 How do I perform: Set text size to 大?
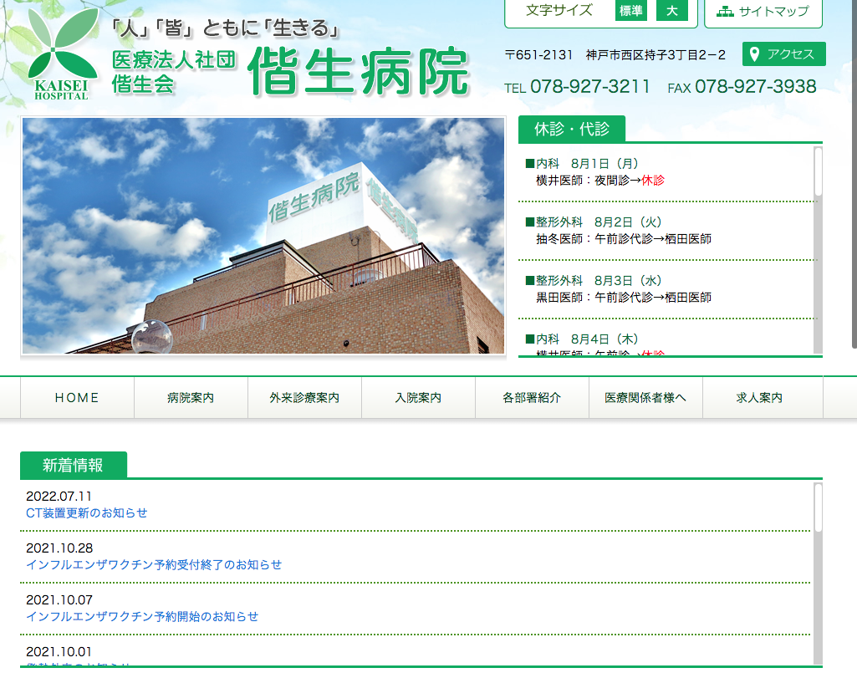(x=671, y=10)
